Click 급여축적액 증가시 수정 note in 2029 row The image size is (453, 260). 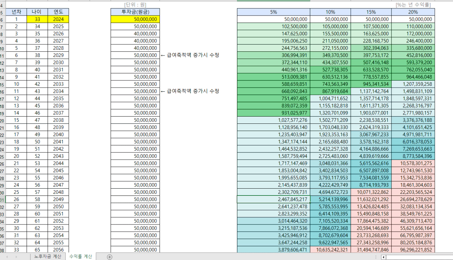[x=190, y=55]
